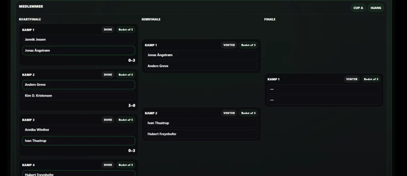Click DONE badge on quarterfinal Kamp 4

pyautogui.click(x=108, y=165)
